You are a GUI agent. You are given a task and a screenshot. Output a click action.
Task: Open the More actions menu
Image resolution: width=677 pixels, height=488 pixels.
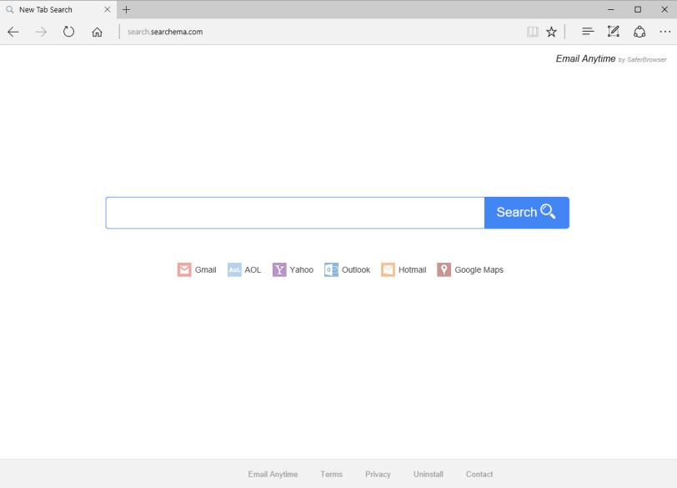coord(664,31)
